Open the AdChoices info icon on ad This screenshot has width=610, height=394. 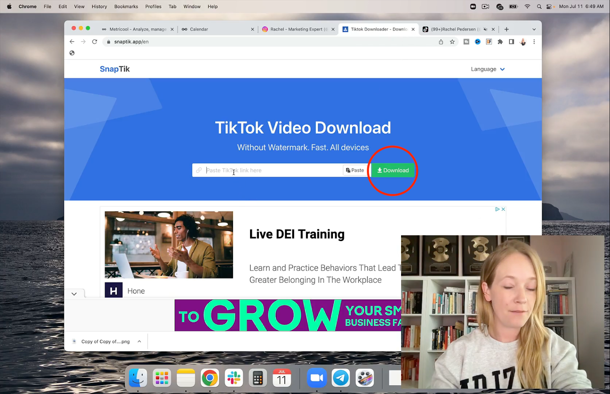pos(497,209)
